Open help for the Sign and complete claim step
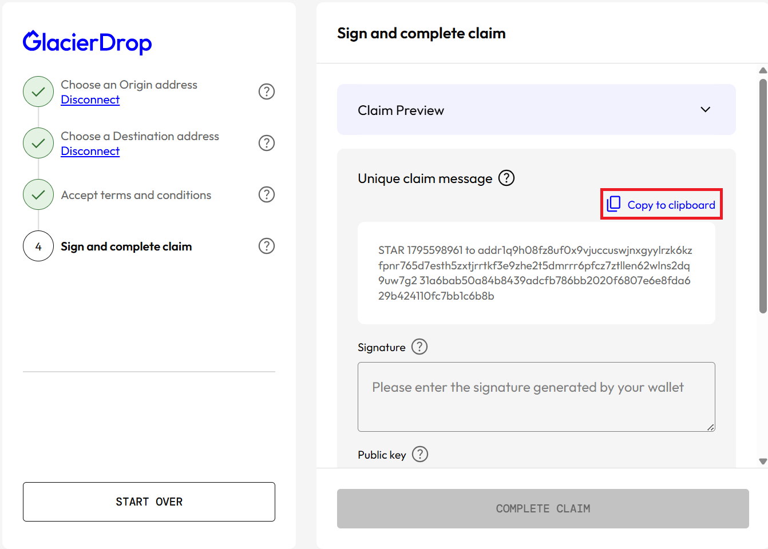 pos(267,246)
